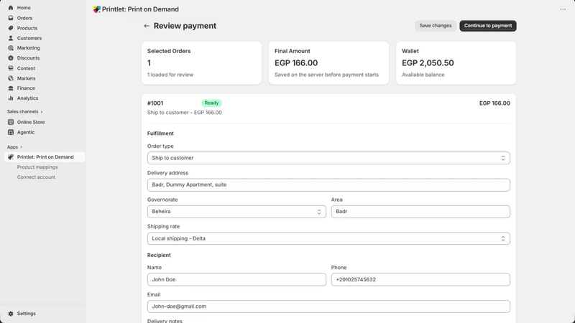Select Printlet: Print on Demand in sidebar
575x323 pixels.
[45, 157]
